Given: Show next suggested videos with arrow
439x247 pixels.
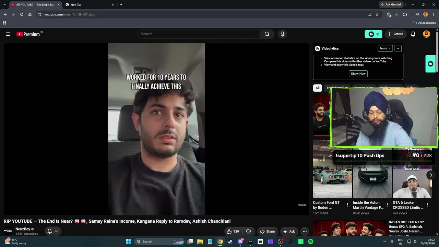Looking at the screenshot, I should pyautogui.click(x=431, y=175).
